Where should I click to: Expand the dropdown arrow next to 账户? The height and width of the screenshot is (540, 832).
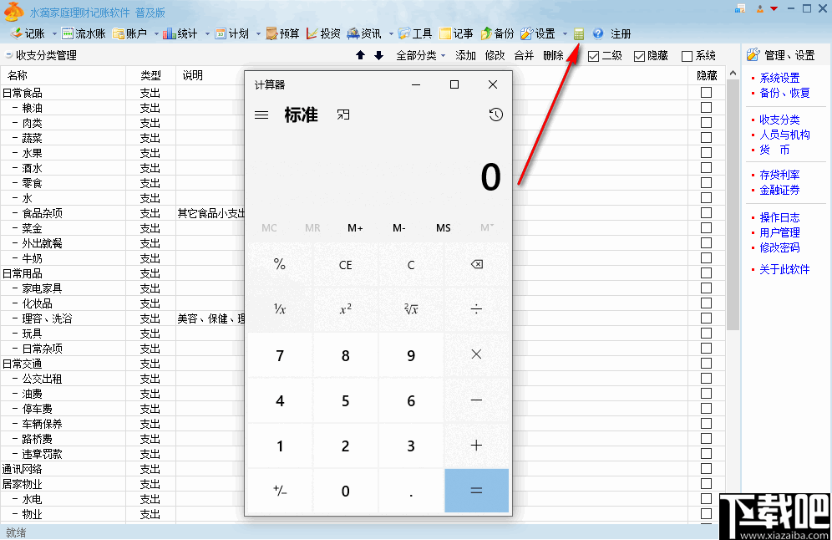pyautogui.click(x=156, y=34)
